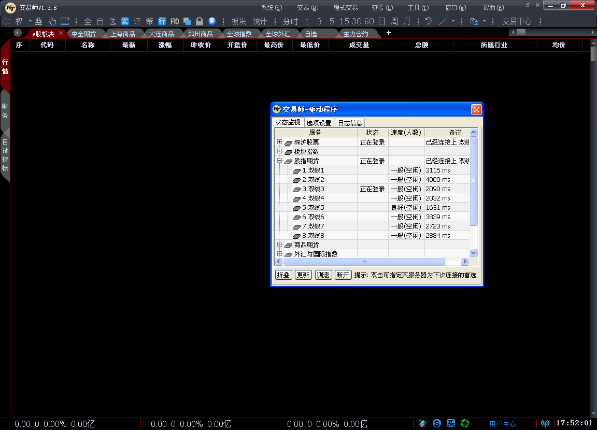Click the lock icon on toolbar
The height and width of the screenshot is (430, 597).
pyautogui.click(x=200, y=21)
